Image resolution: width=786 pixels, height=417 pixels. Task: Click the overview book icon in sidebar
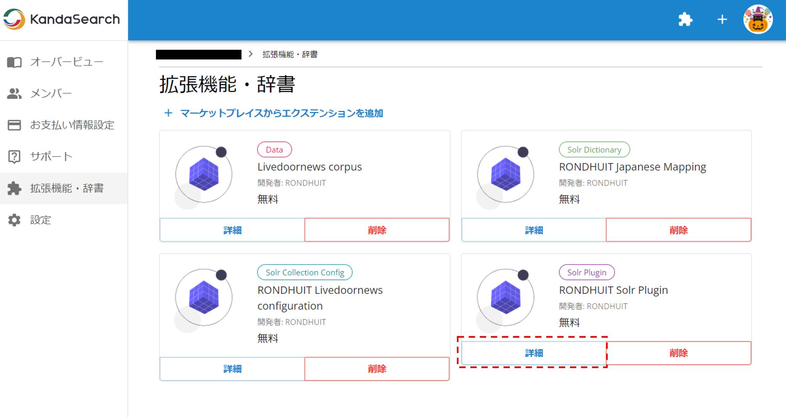tap(14, 62)
